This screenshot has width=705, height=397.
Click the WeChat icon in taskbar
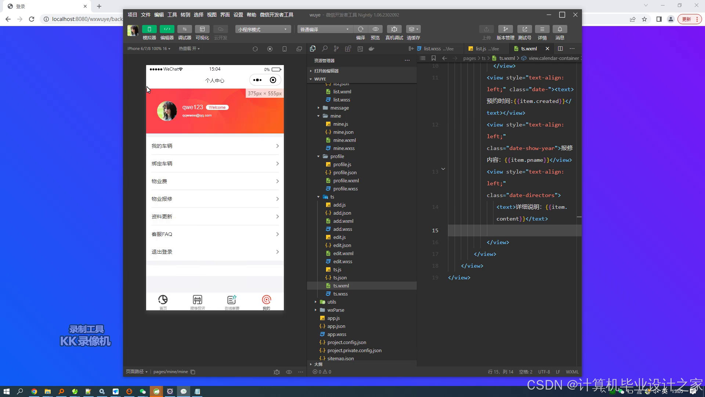pyautogui.click(x=143, y=391)
